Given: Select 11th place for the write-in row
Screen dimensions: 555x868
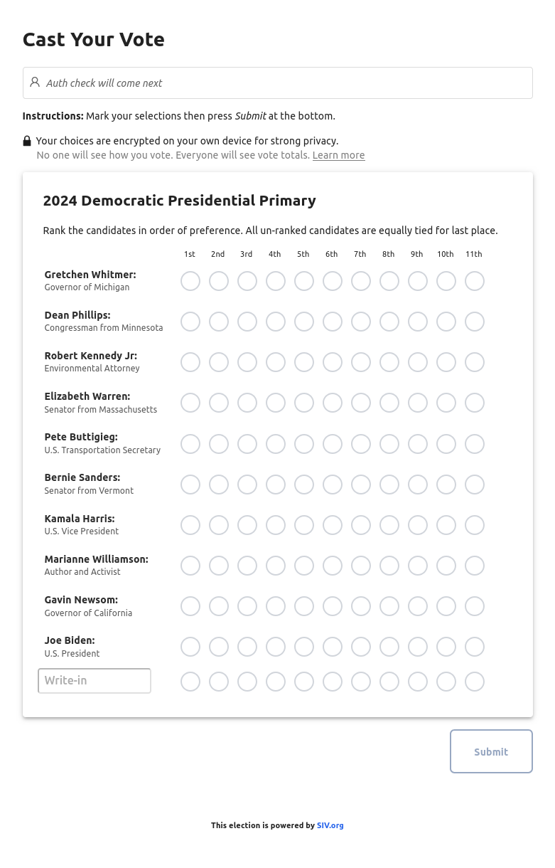Looking at the screenshot, I should pyautogui.click(x=475, y=682).
